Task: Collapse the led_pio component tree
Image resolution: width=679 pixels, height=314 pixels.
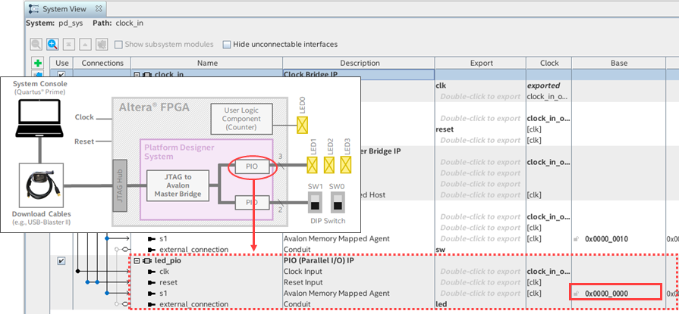Action: pyautogui.click(x=137, y=261)
